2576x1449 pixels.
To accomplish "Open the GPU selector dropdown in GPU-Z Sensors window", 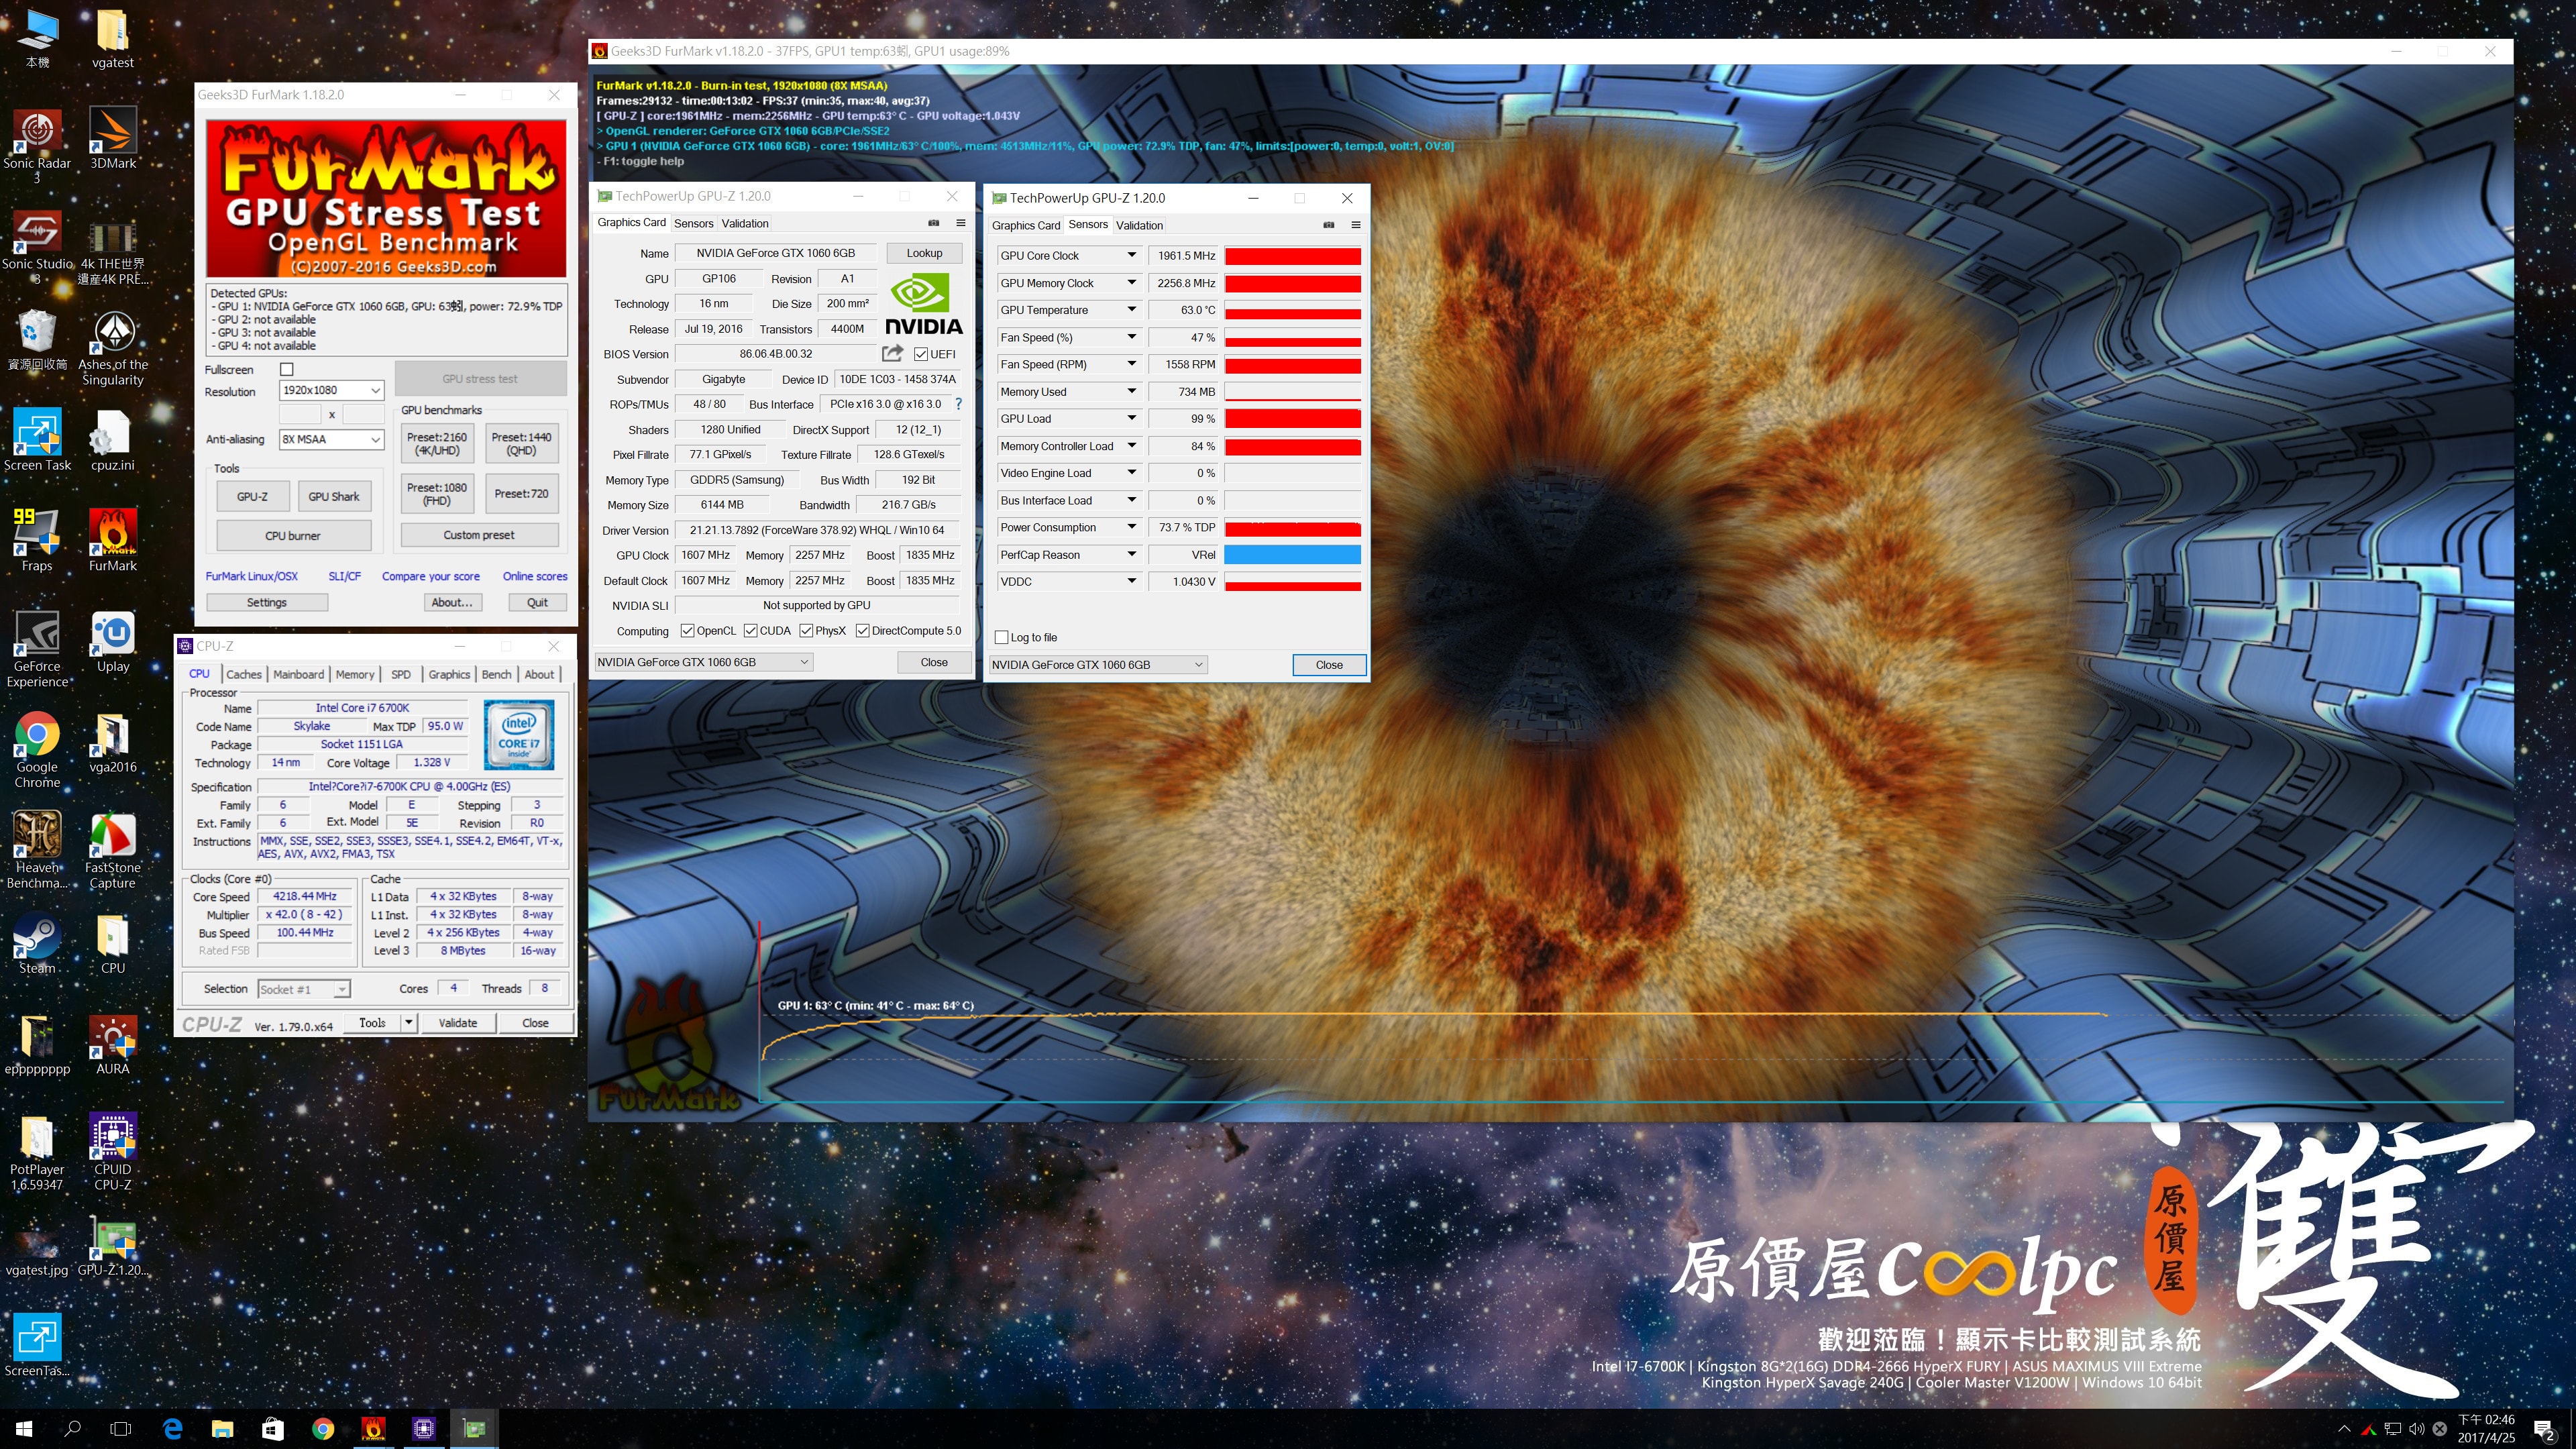I will [x=1098, y=664].
